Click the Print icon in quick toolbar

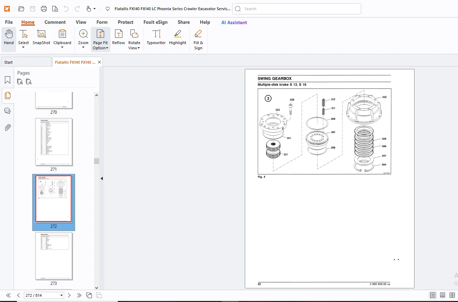tap(44, 9)
